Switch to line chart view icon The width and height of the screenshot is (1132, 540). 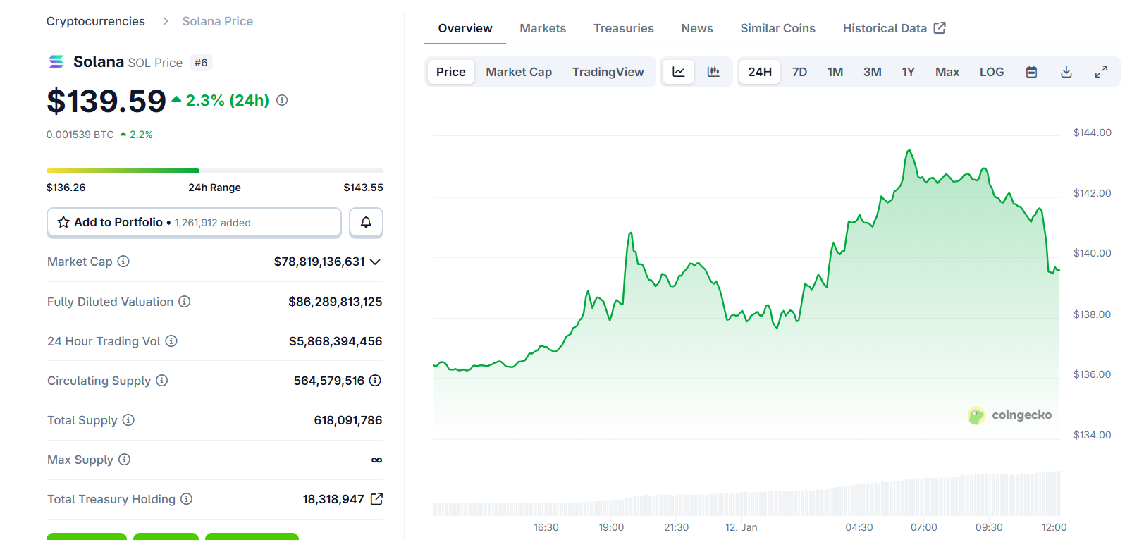click(679, 72)
